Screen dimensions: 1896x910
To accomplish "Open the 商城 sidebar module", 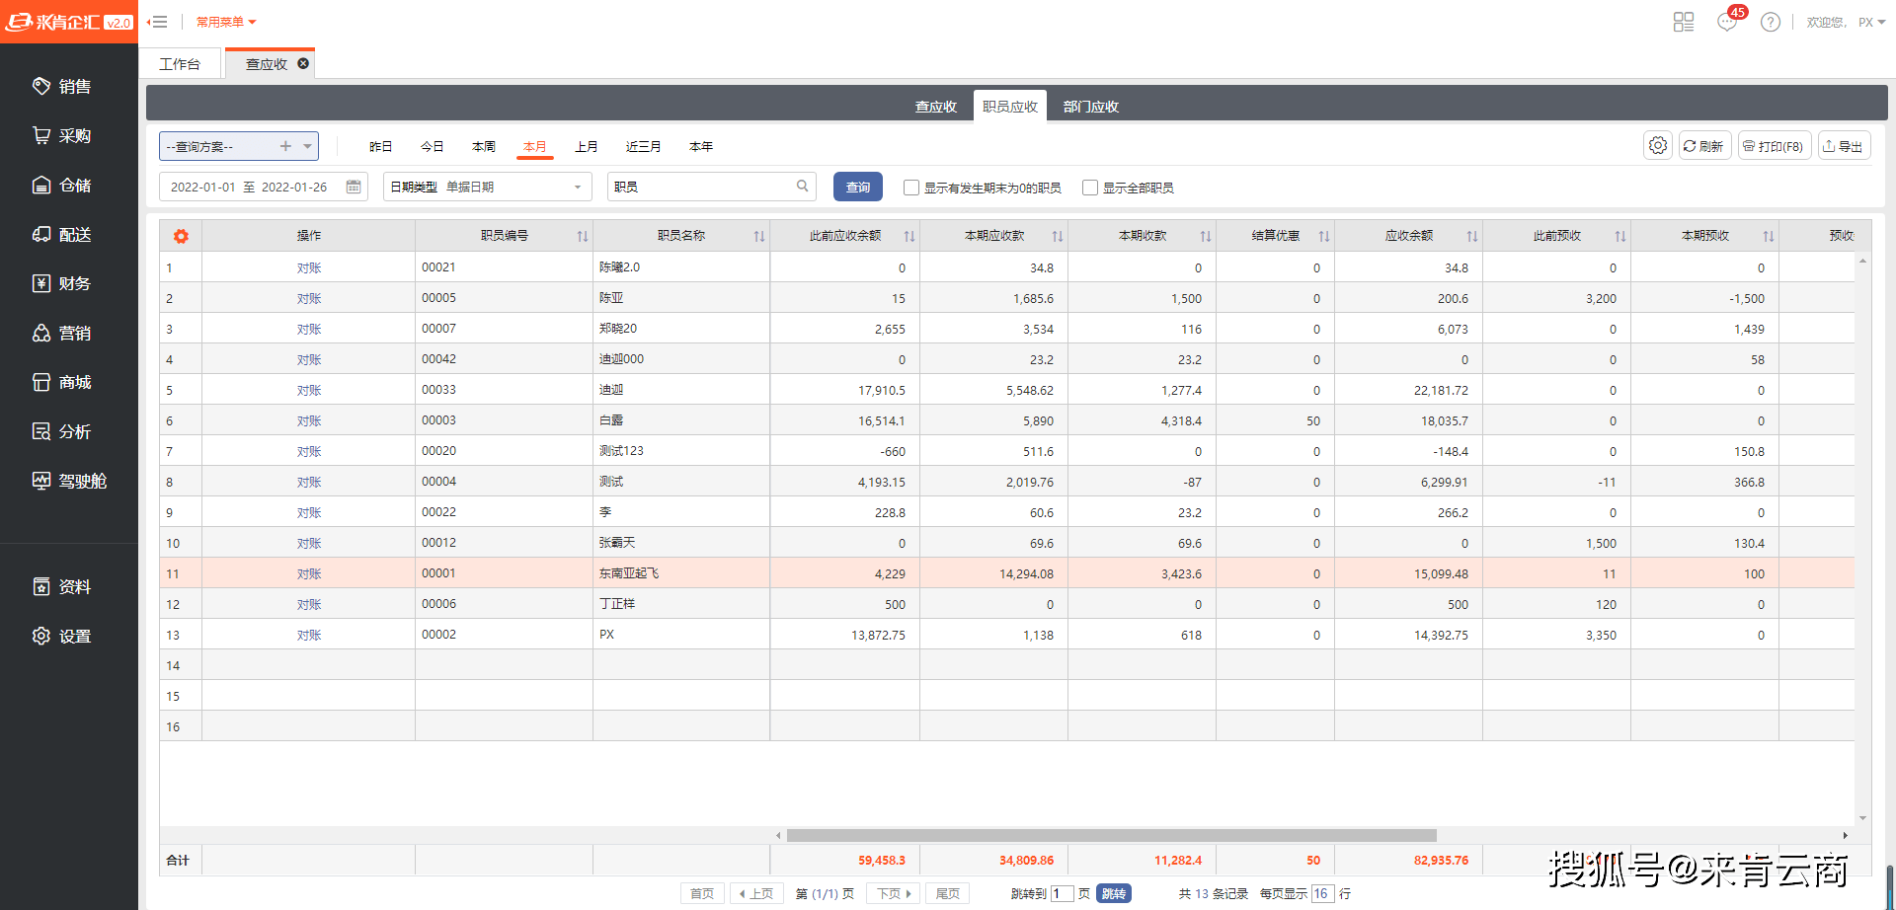I will pyautogui.click(x=61, y=383).
